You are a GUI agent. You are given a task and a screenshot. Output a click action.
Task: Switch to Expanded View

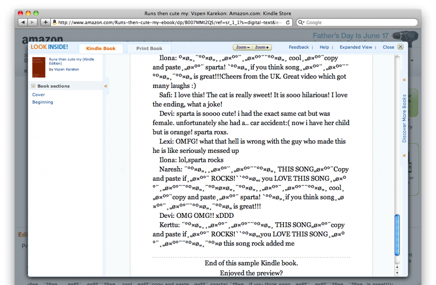pos(356,47)
